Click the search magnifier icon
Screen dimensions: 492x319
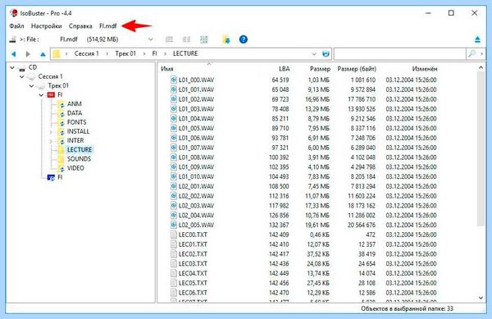(x=472, y=54)
